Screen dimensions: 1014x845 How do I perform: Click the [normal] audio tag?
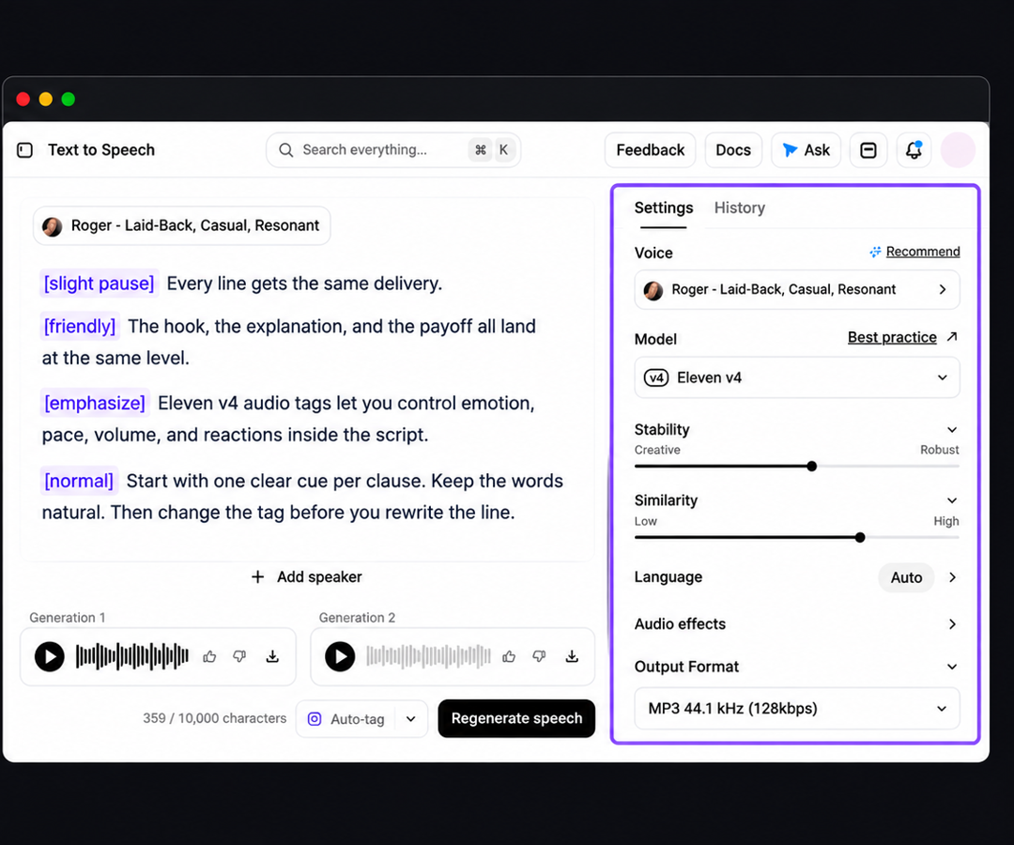click(79, 481)
